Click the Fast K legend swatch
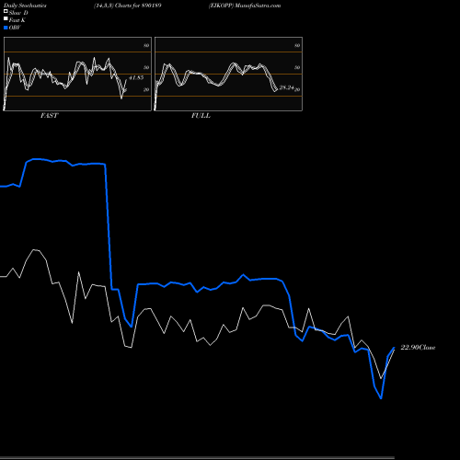The width and height of the screenshot is (460, 460). point(6,19)
